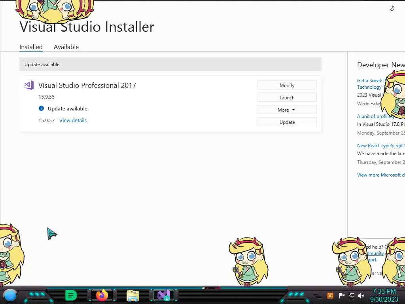
Task: Open the 'New React TypeScript' news link
Action: (381, 146)
